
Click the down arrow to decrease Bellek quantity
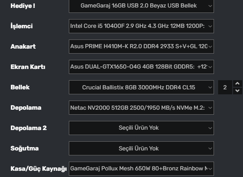238,91
